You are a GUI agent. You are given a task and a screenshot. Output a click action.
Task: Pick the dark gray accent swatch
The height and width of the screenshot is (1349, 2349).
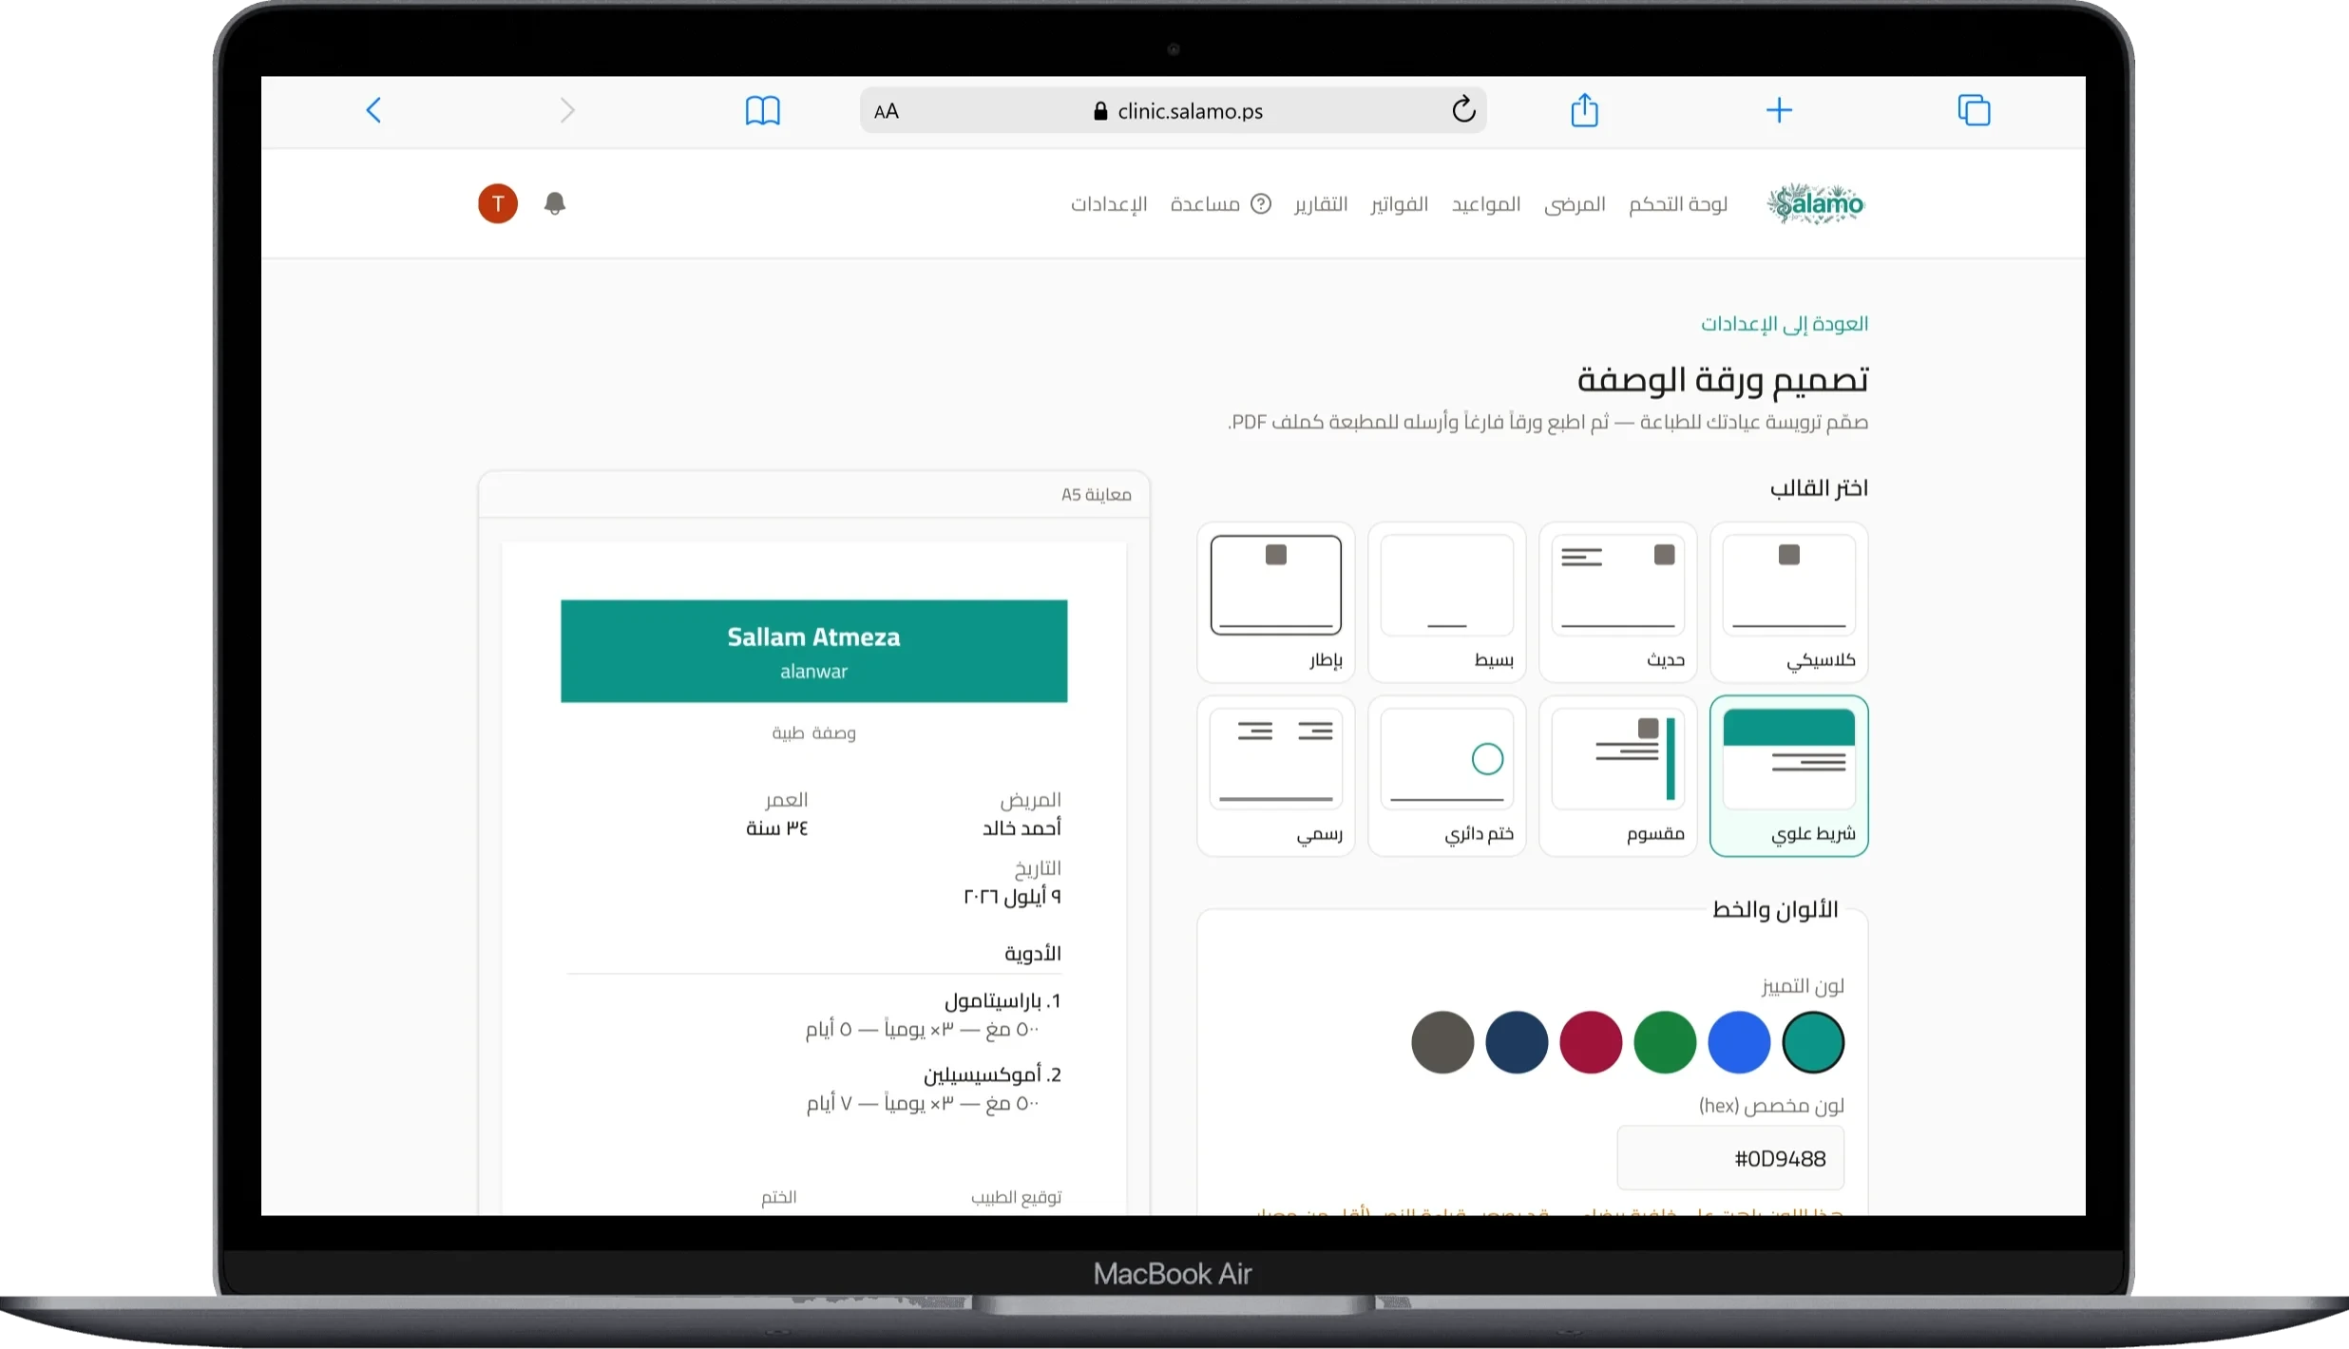click(x=1442, y=1042)
